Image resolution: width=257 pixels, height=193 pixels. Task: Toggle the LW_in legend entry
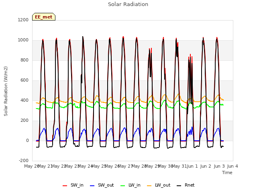click(x=130, y=185)
